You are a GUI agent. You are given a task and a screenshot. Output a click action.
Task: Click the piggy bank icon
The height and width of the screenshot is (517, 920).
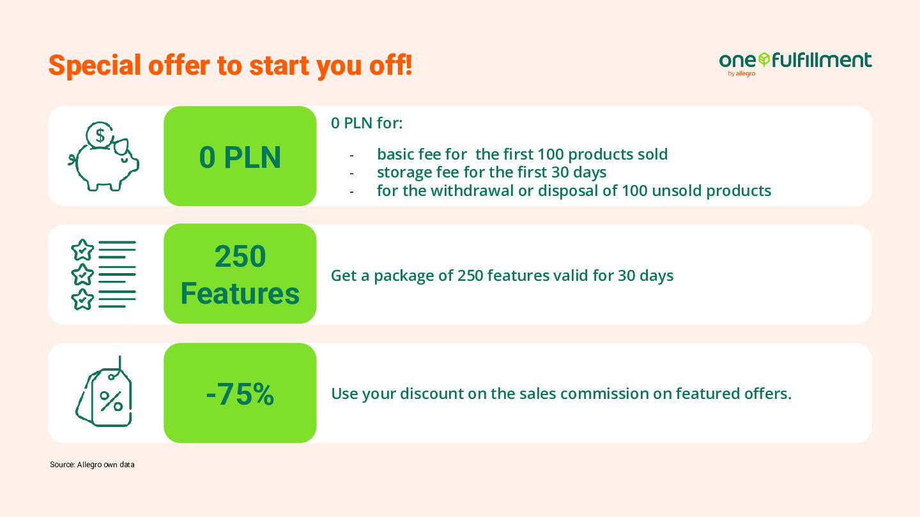[103, 156]
